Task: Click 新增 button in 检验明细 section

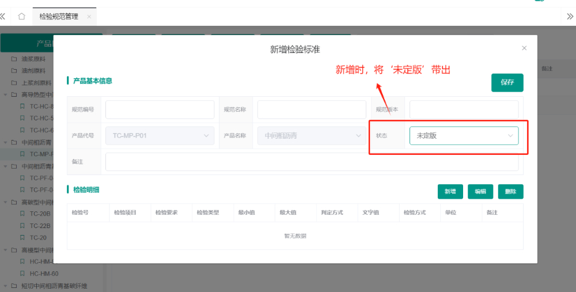Action: click(450, 192)
